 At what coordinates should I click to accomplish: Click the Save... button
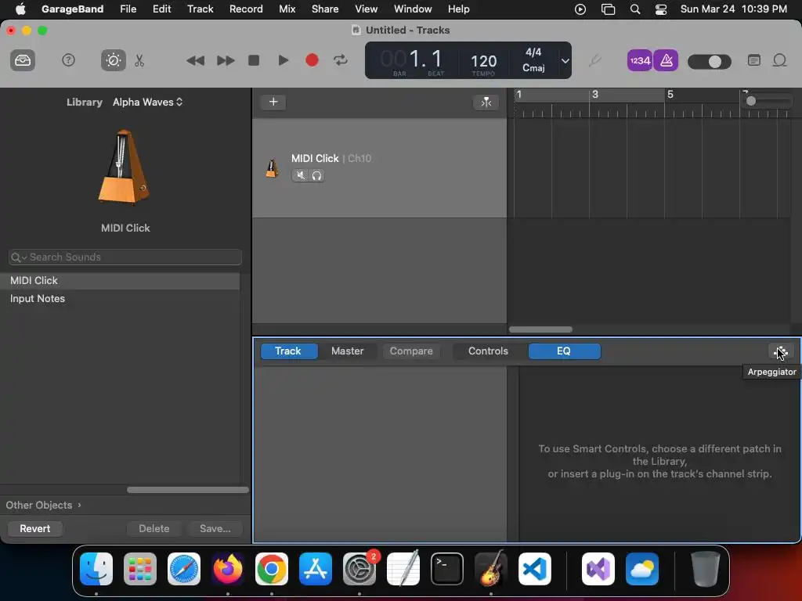click(215, 528)
